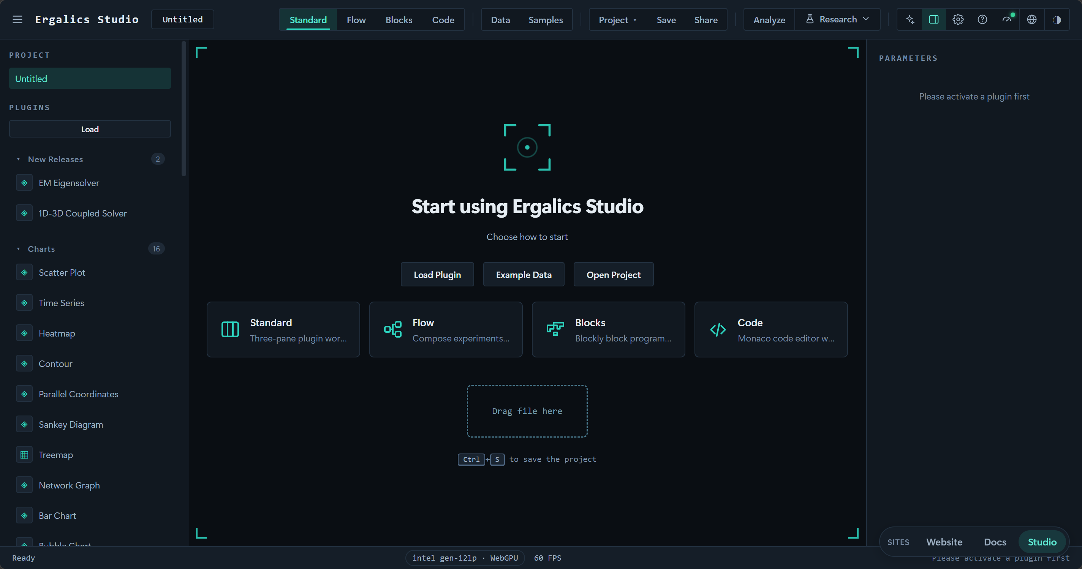Click the Open Project button
Image resolution: width=1082 pixels, height=569 pixels.
[613, 275]
